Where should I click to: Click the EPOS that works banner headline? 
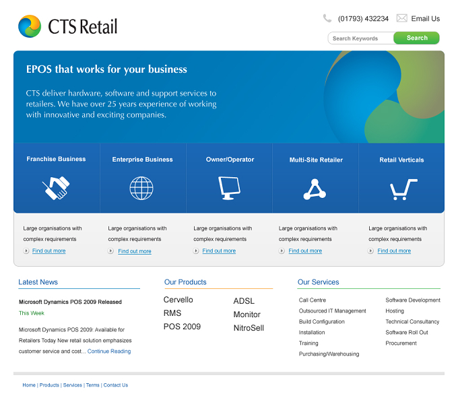pos(106,69)
